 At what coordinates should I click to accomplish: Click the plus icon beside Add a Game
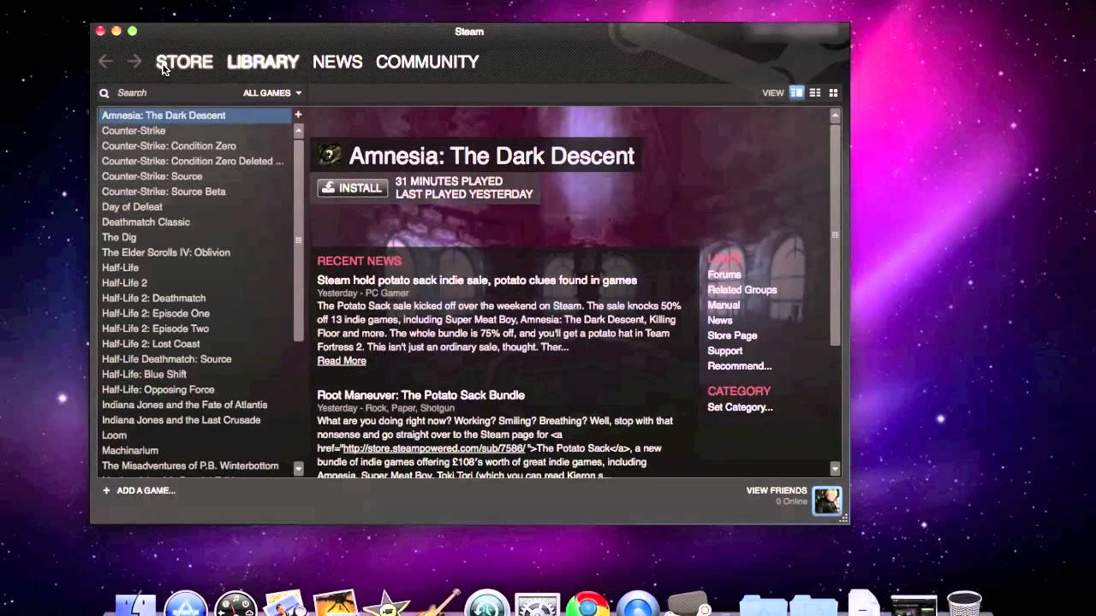(106, 490)
